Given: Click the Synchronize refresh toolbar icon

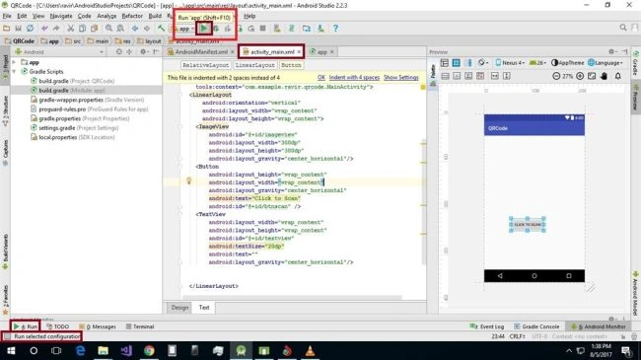Looking at the screenshot, I should (x=30, y=29).
